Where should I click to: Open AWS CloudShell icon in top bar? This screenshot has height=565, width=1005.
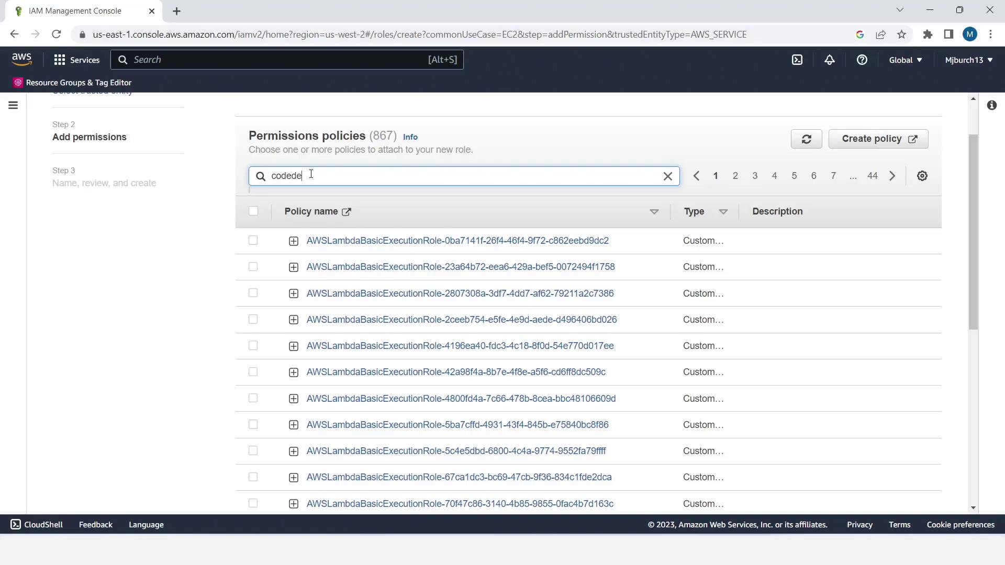(x=797, y=60)
